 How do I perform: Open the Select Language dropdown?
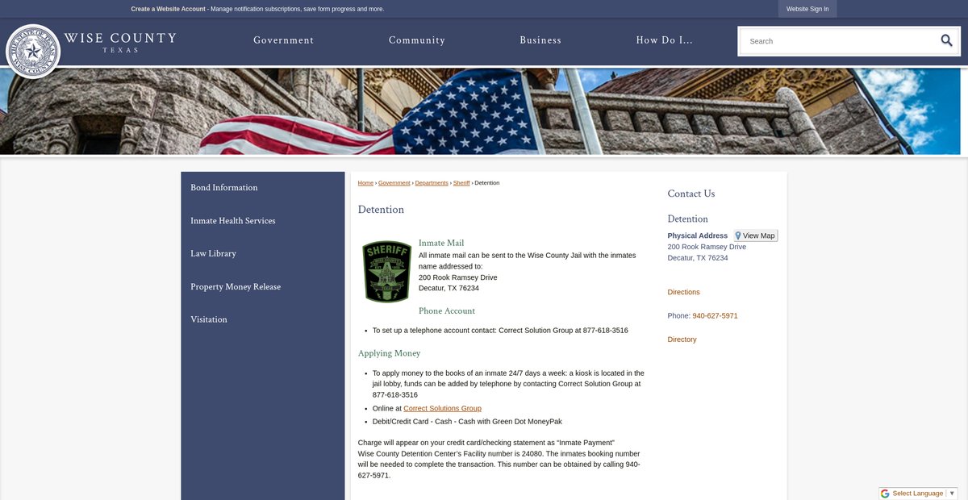coord(923,494)
